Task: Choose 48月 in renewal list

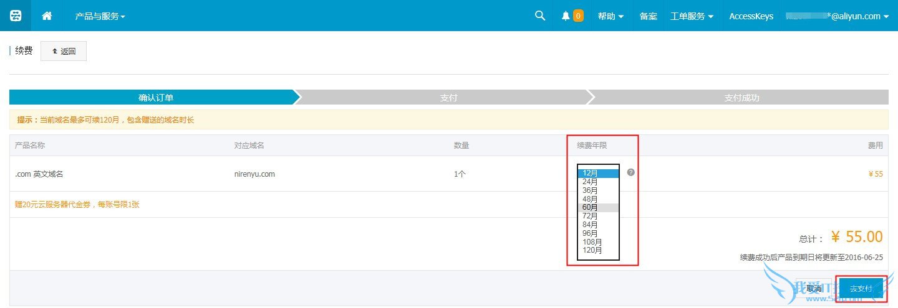Action: (x=598, y=199)
